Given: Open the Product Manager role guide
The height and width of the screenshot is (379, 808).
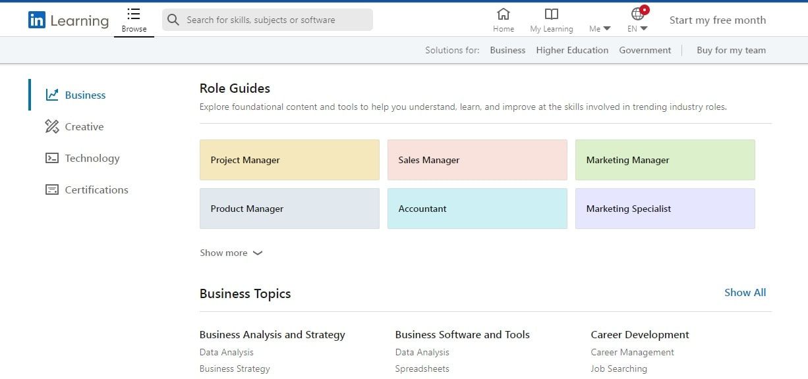Looking at the screenshot, I should [x=289, y=209].
